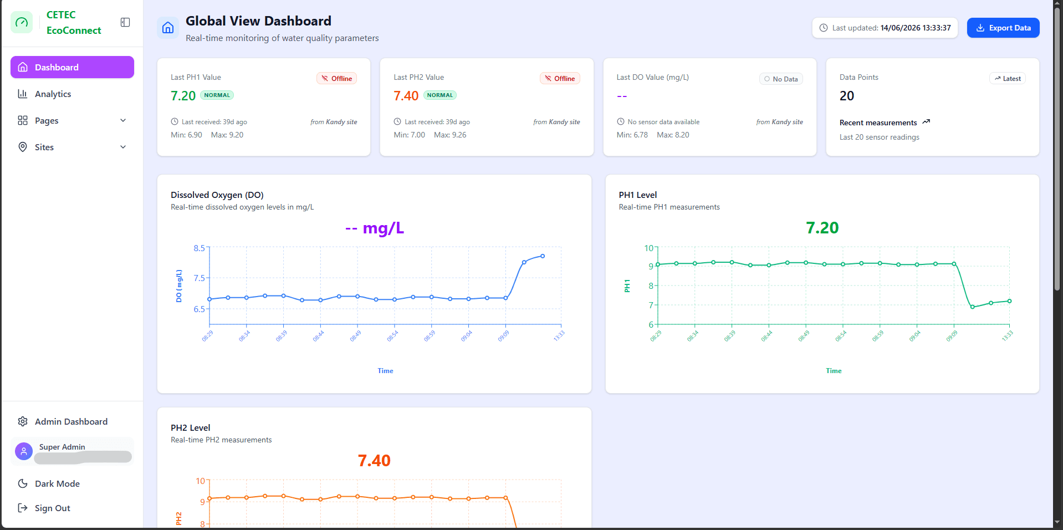Viewport: 1063px width, 530px height.
Task: Click the Dark Mode moon icon
Action: pos(23,483)
